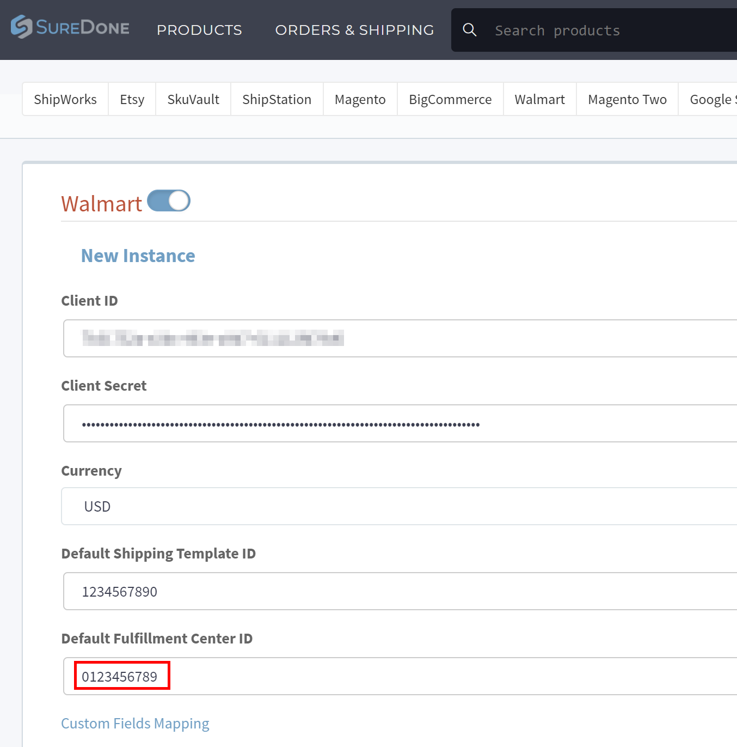This screenshot has height=747, width=737.
Task: Select the SkuVault integration tab
Action: click(193, 99)
